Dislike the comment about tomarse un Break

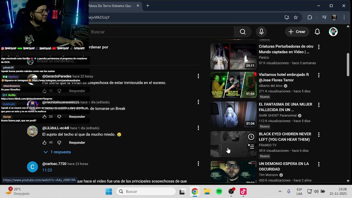(59, 117)
